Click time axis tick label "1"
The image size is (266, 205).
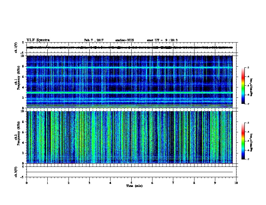pyautogui.click(x=47, y=183)
